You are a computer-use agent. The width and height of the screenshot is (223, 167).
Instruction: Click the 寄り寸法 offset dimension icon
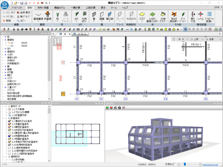(x=192, y=16)
